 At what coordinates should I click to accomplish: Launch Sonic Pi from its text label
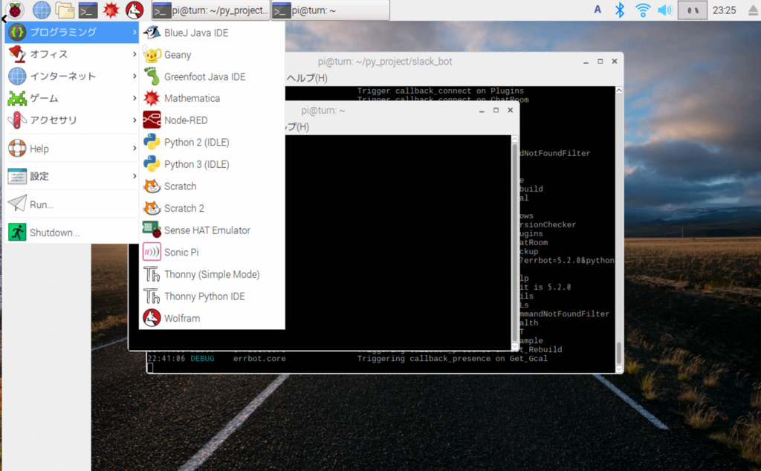click(181, 253)
